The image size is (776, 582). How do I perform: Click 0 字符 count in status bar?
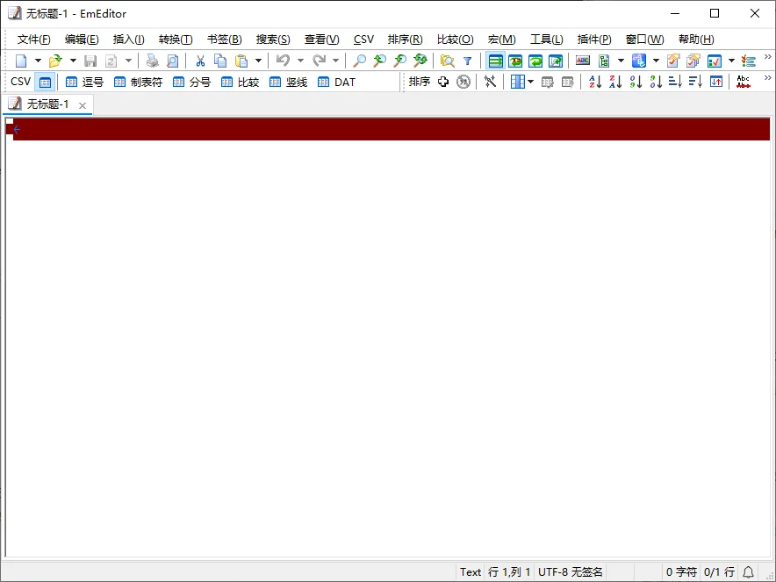(x=681, y=572)
